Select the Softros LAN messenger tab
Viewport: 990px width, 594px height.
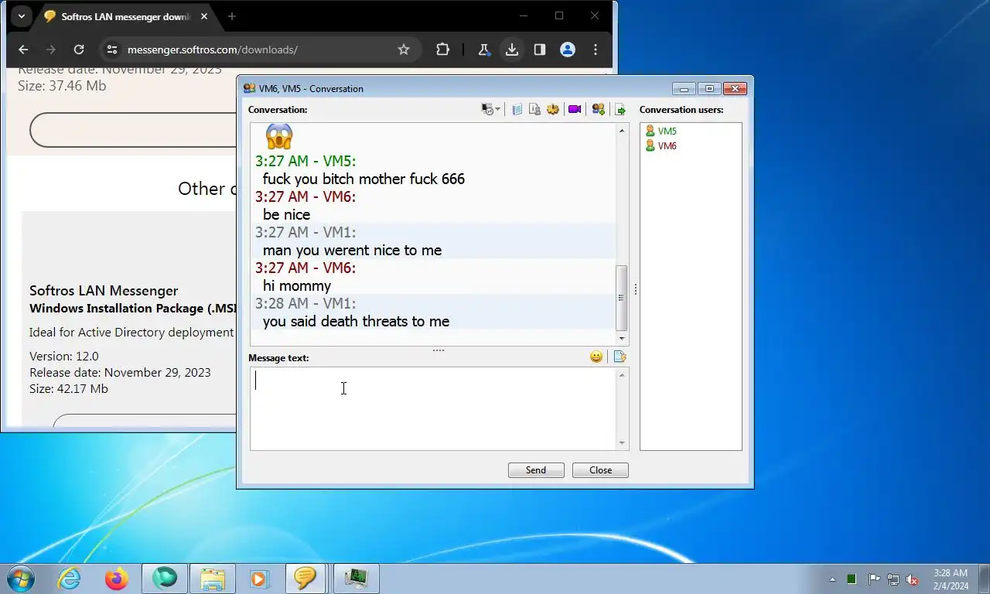pyautogui.click(x=126, y=16)
